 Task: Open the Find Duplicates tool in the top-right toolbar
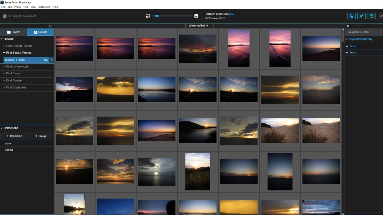pos(351,16)
